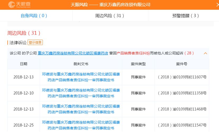Viewport: 219px width, 132px height.
Task: Open judgment document for case 11468号
Action: 81,109
